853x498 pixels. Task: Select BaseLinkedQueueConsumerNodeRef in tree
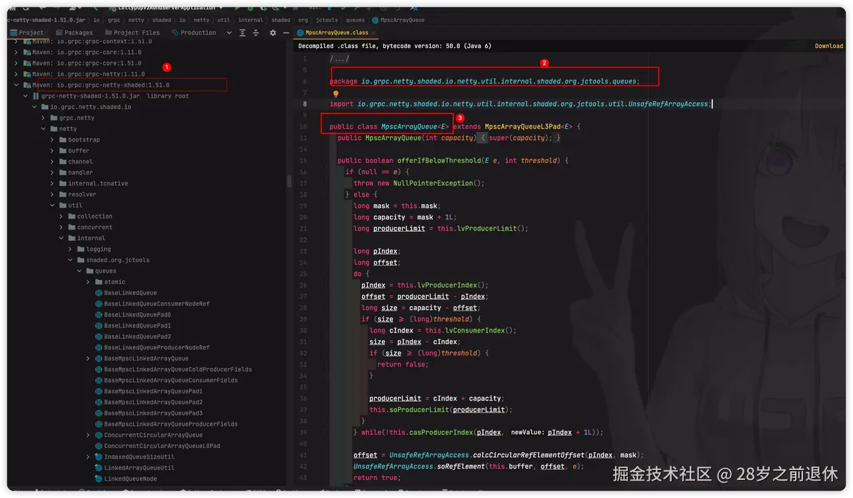(x=157, y=304)
